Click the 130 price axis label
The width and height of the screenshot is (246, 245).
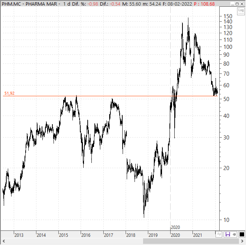point(228,27)
